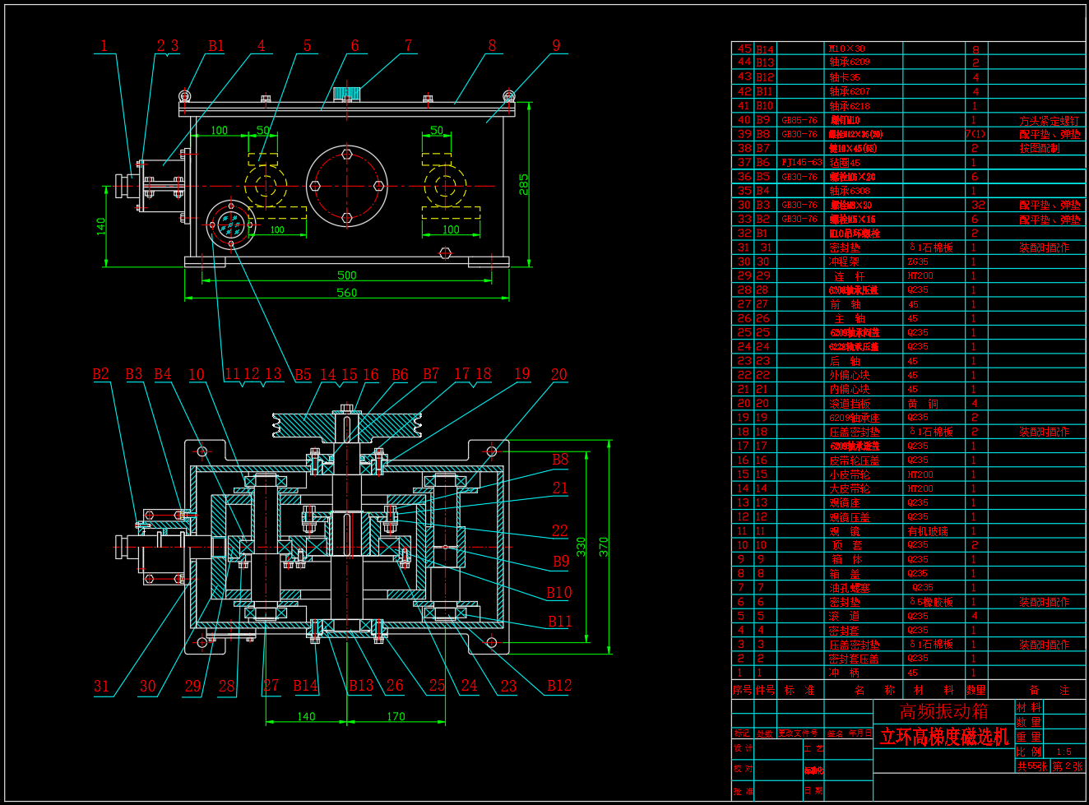Click the vertical 370 dimension text
The width and height of the screenshot is (1089, 805).
[604, 547]
